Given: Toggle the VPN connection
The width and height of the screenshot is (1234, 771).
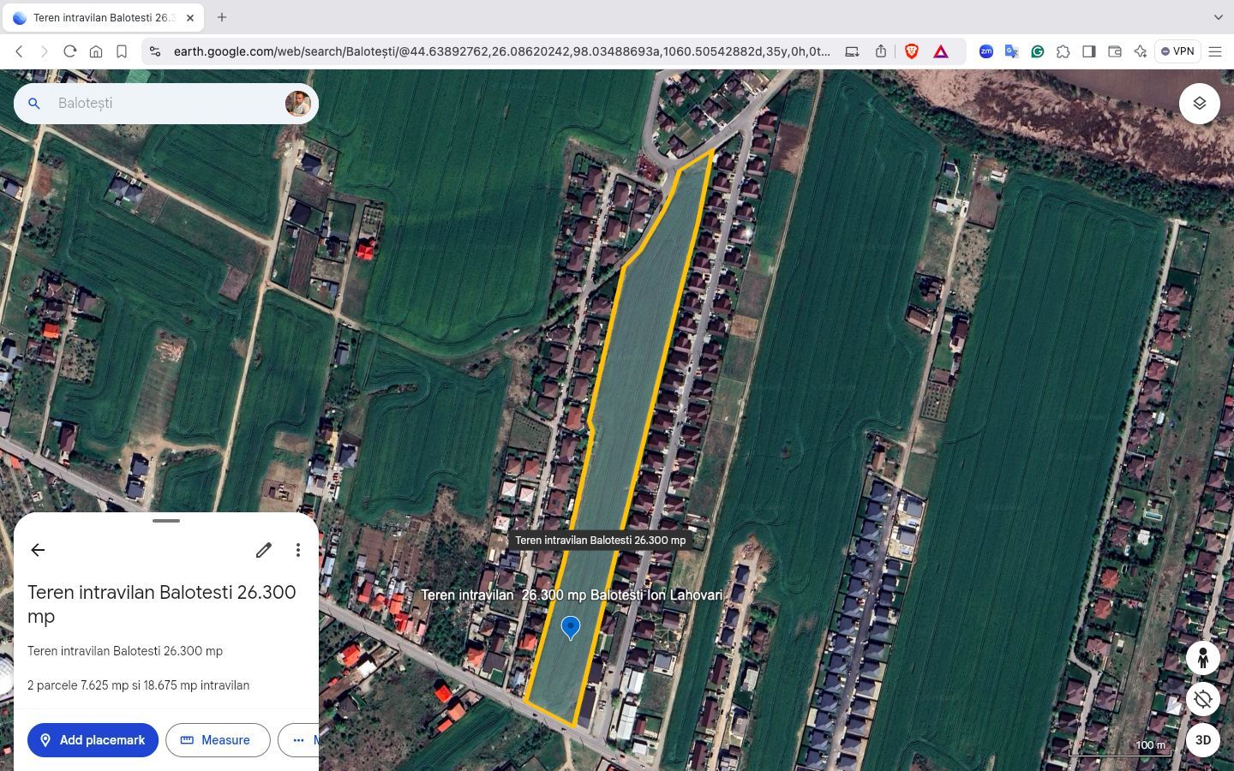Looking at the screenshot, I should tap(1177, 51).
